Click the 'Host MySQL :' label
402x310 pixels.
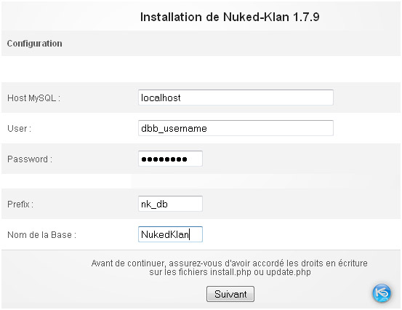pyautogui.click(x=34, y=98)
